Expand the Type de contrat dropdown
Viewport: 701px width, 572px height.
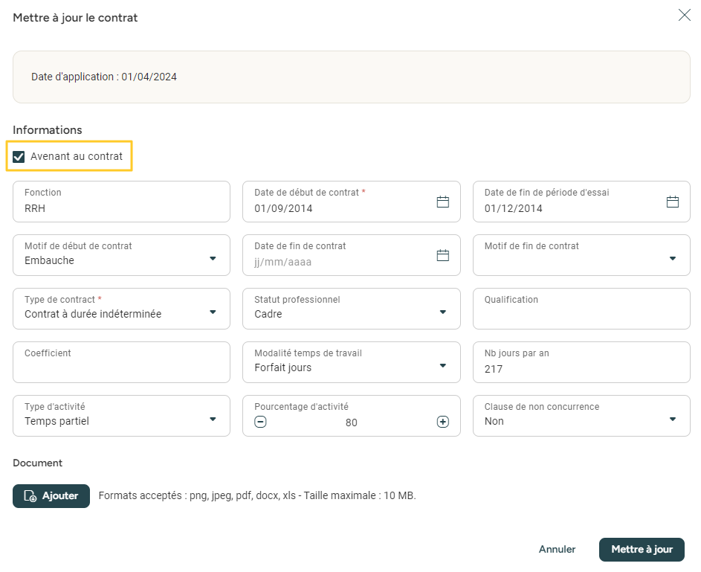point(213,312)
